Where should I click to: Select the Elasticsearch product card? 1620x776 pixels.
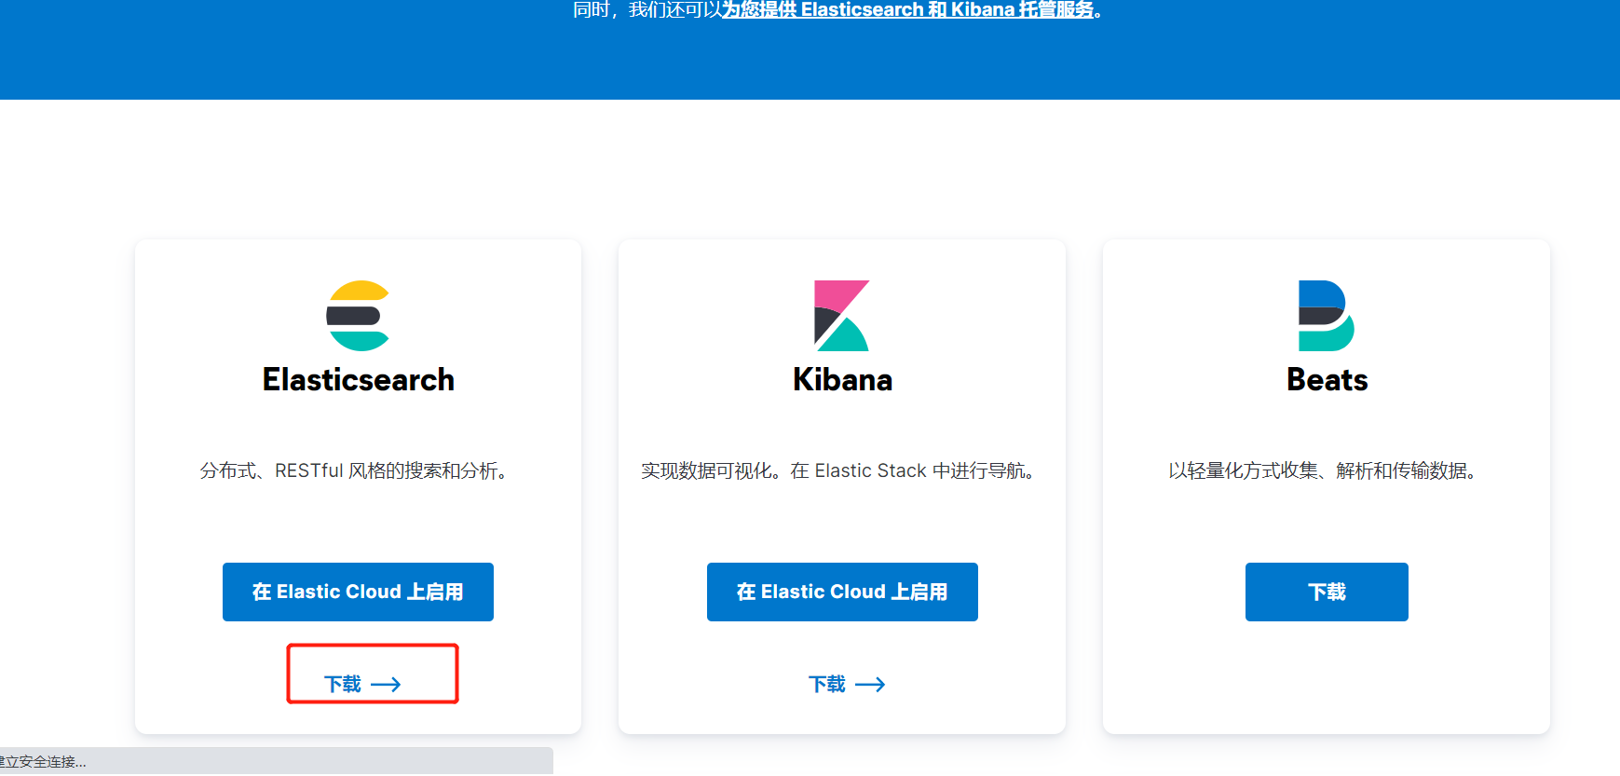click(x=358, y=484)
